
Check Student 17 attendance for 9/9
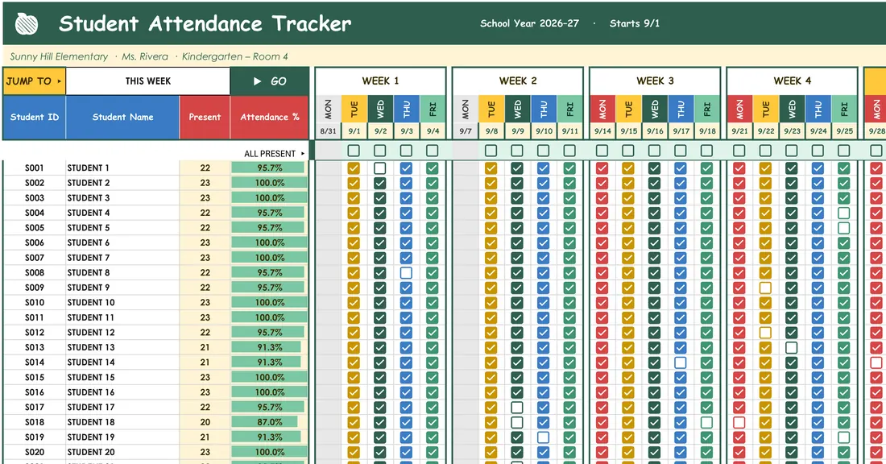pos(517,407)
